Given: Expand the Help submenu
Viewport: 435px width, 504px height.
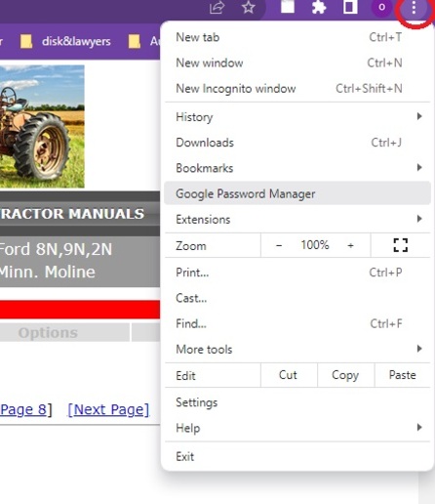Looking at the screenshot, I should (297, 428).
